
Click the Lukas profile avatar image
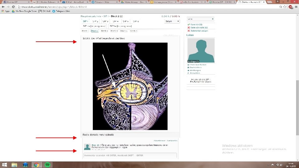coord(201,50)
